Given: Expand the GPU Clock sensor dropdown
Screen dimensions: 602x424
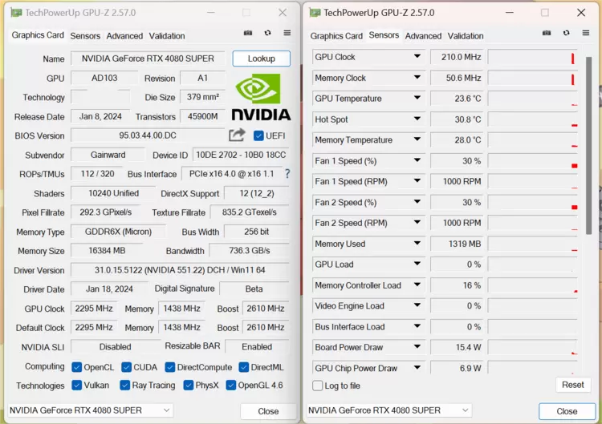Looking at the screenshot, I should point(417,57).
